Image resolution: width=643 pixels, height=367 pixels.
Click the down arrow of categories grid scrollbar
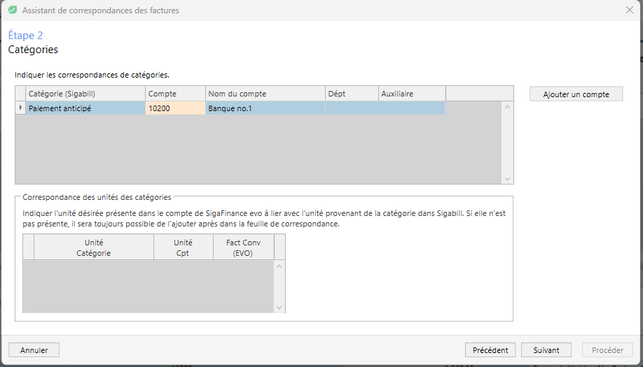point(507,179)
